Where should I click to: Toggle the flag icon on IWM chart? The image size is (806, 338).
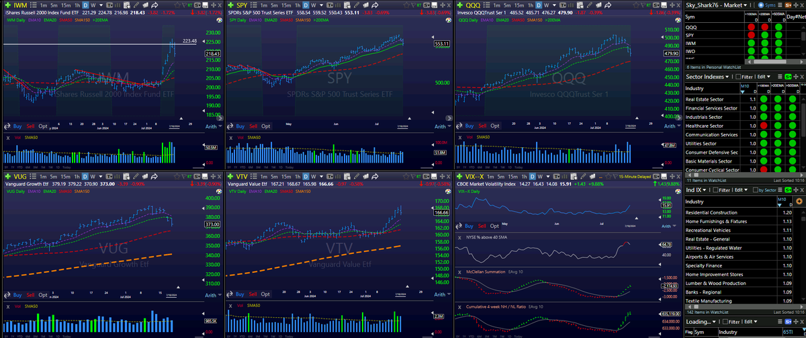tap(183, 5)
